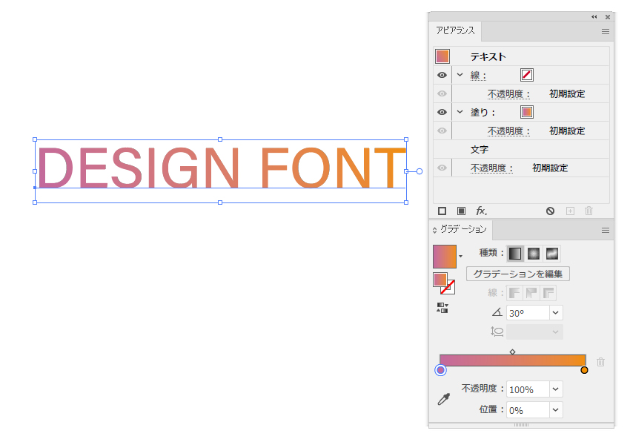Collapse the 線 stroke row
Image resolution: width=630 pixels, height=445 pixels.
click(x=460, y=75)
